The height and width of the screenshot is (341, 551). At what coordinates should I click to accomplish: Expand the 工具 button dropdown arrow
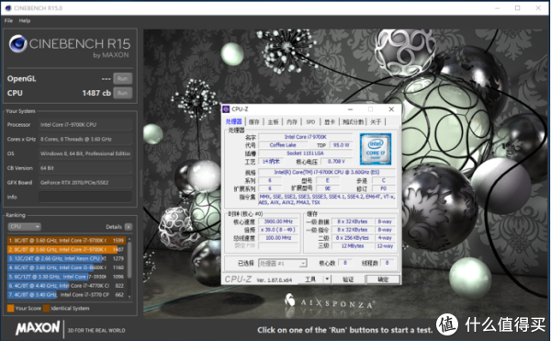click(x=327, y=279)
